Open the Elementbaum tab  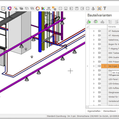coord(110,111)
